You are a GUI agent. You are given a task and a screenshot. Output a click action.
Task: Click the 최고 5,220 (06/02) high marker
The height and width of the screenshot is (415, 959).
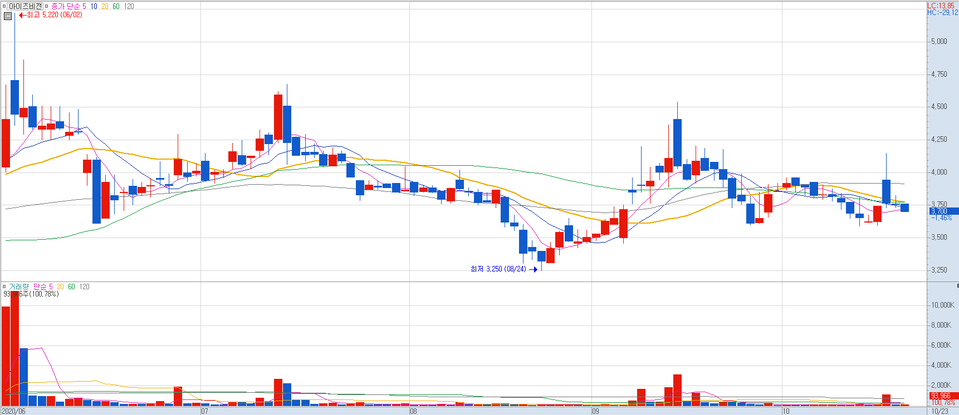pos(51,15)
